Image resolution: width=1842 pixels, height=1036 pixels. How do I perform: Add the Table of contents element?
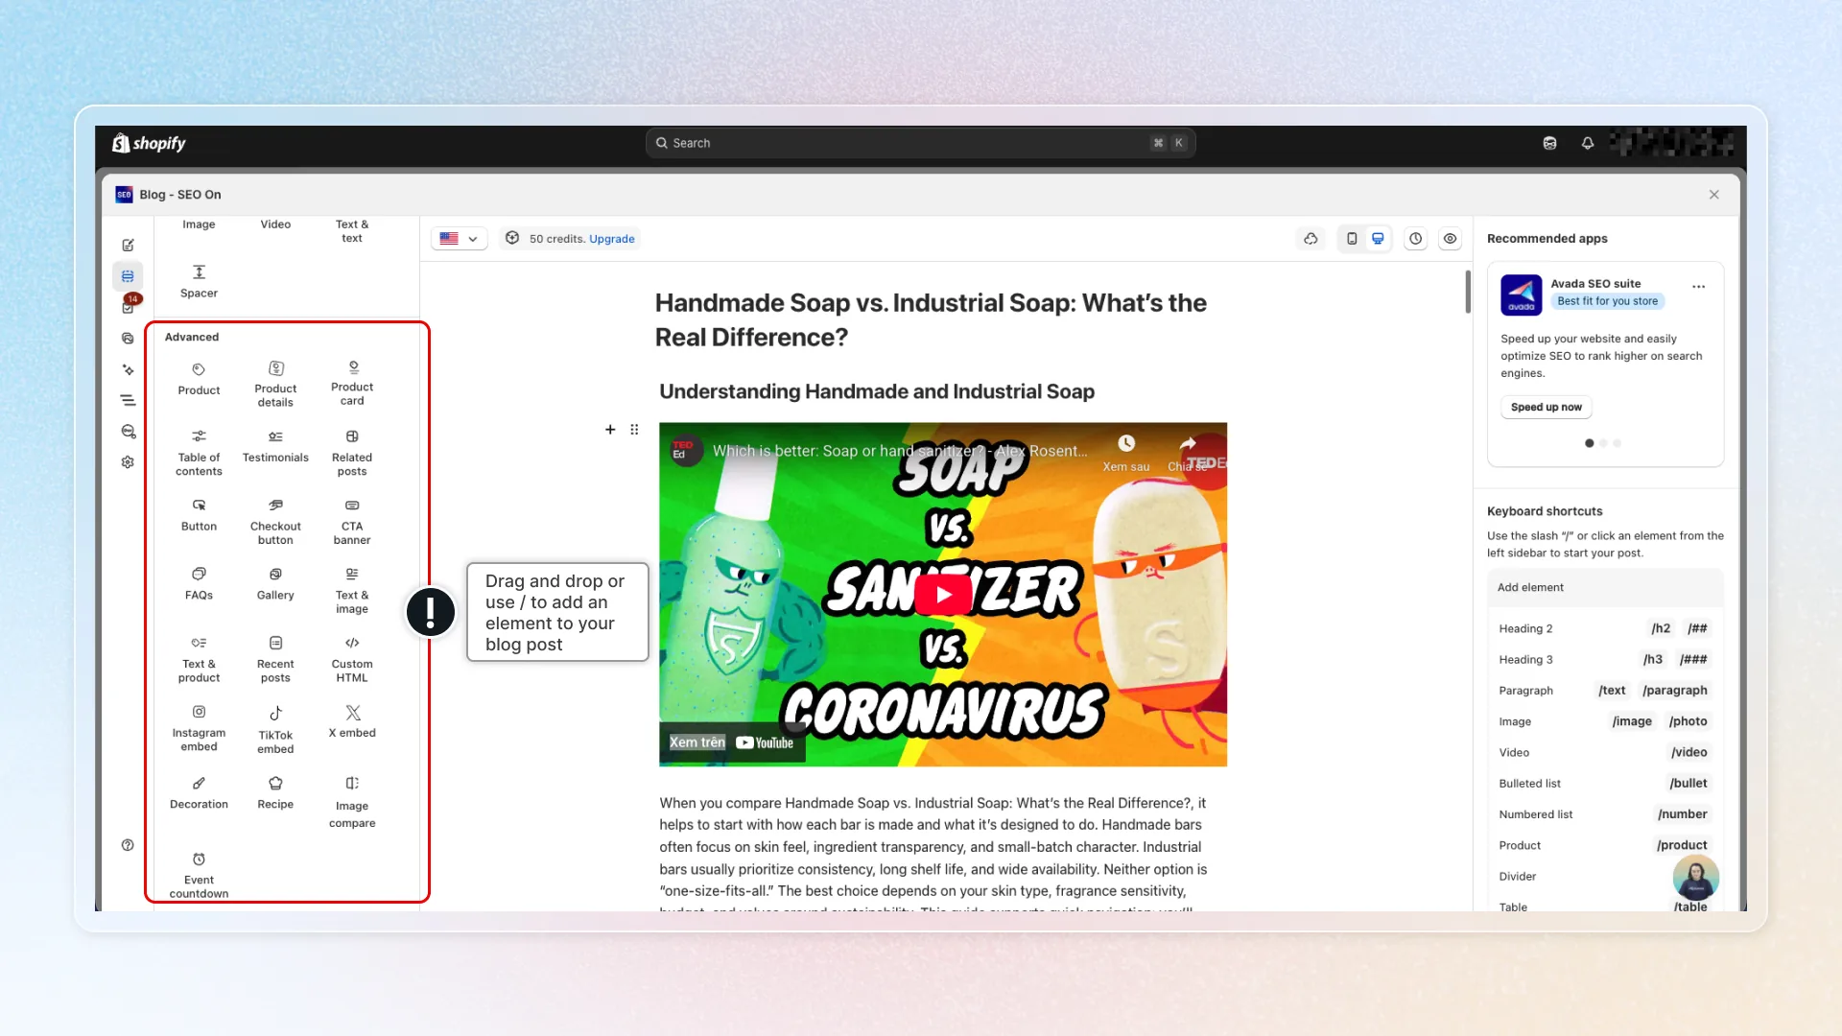point(199,453)
